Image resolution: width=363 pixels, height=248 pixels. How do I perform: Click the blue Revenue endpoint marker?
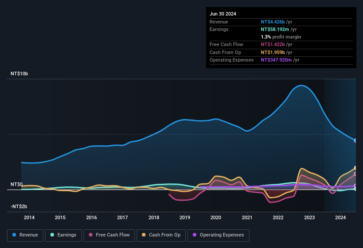pyautogui.click(x=355, y=140)
